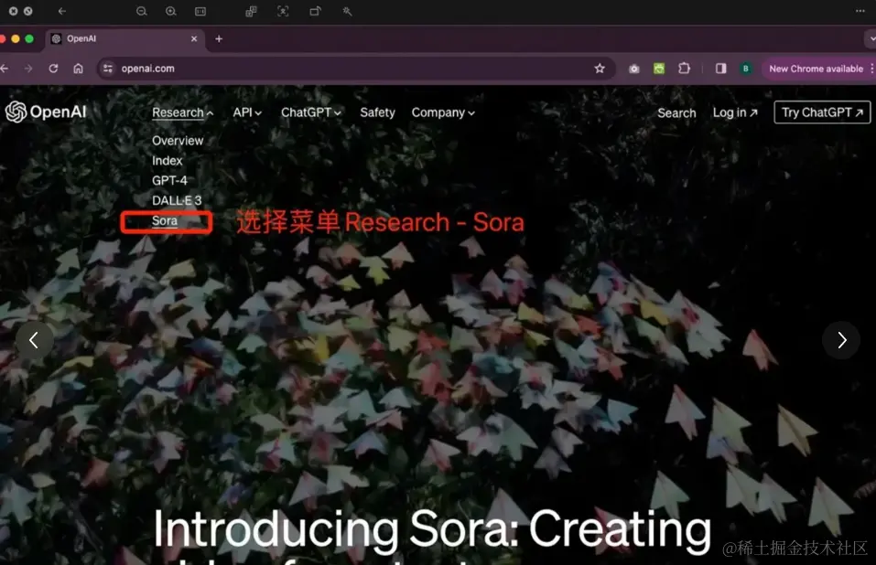This screenshot has width=876, height=565.
Task: Click the Log in link
Action: point(735,112)
